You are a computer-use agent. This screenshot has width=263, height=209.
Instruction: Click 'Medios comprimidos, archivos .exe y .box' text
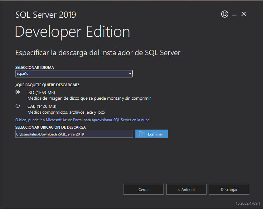(x=66, y=112)
